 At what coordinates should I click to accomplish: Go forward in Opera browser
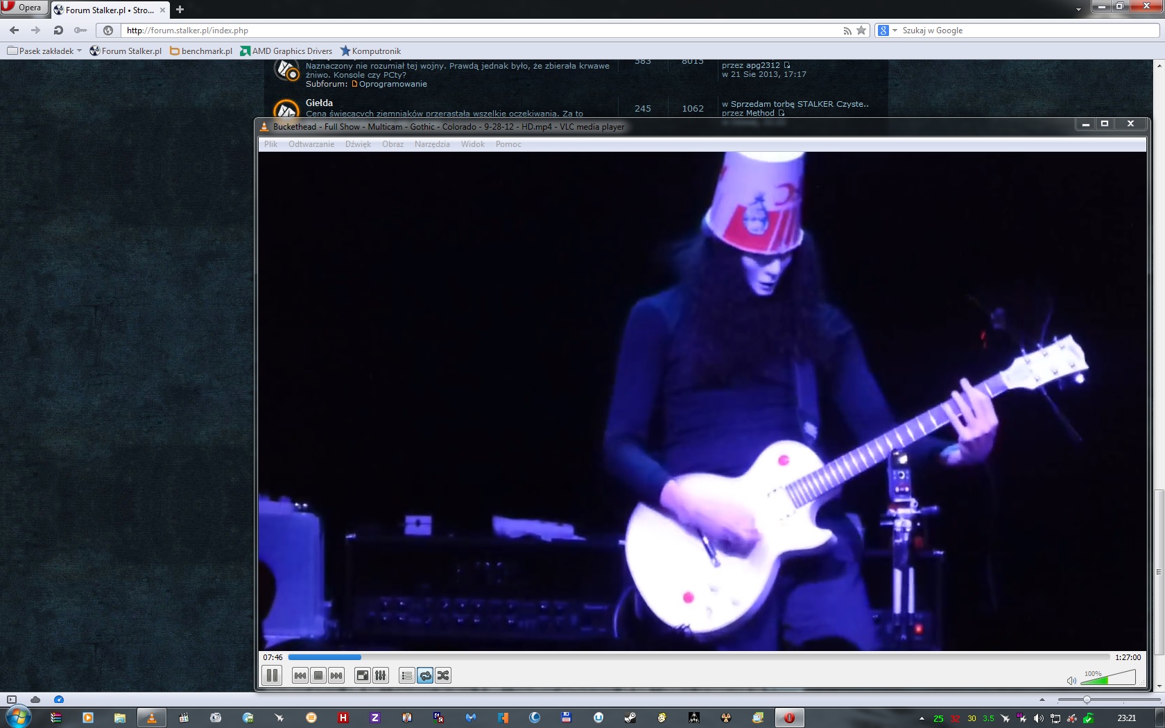36,31
